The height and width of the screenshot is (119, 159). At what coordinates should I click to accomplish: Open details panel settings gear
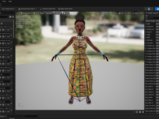(13, 17)
